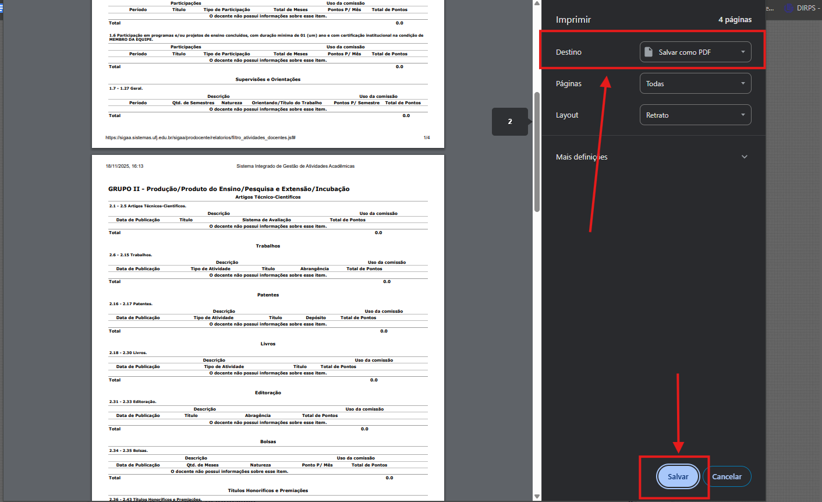
Task: Click the sigaa.sistemas.ufj.edu.br URL in the page footer
Action: point(200,137)
